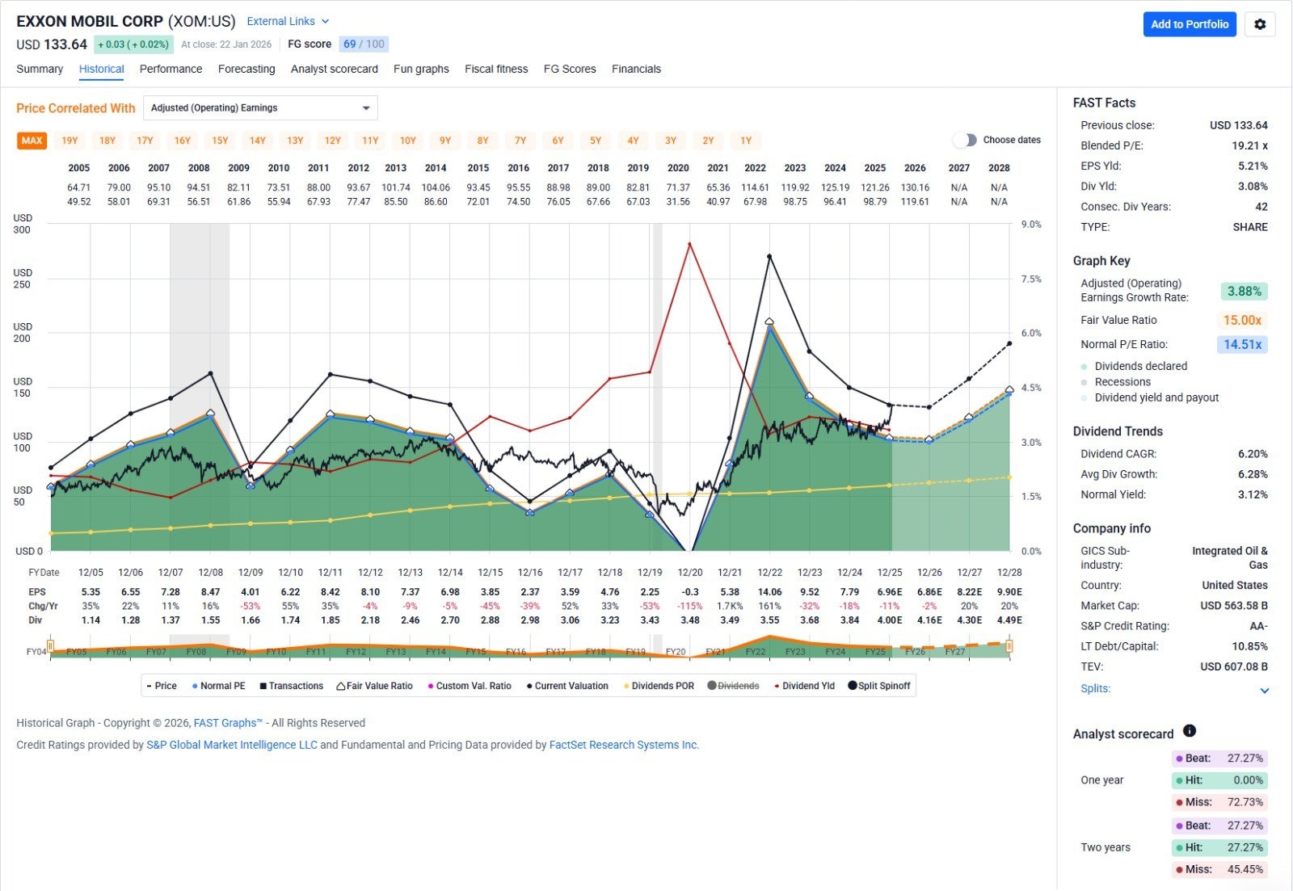Click the Add to Portfolio button

(1189, 24)
